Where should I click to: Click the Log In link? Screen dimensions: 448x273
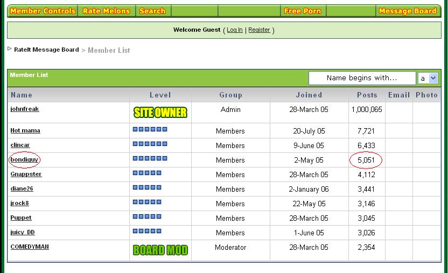pos(234,30)
